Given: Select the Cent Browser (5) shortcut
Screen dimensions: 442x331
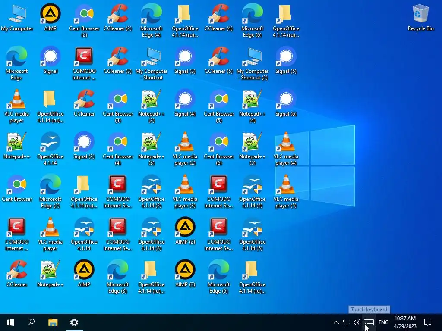Looking at the screenshot, I should pos(218,106).
